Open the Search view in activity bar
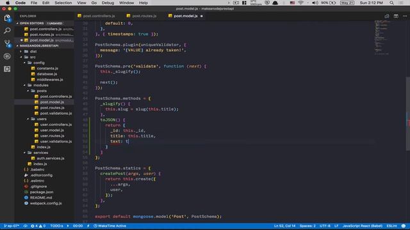Screen dimensions: 410x230 tap(7, 31)
